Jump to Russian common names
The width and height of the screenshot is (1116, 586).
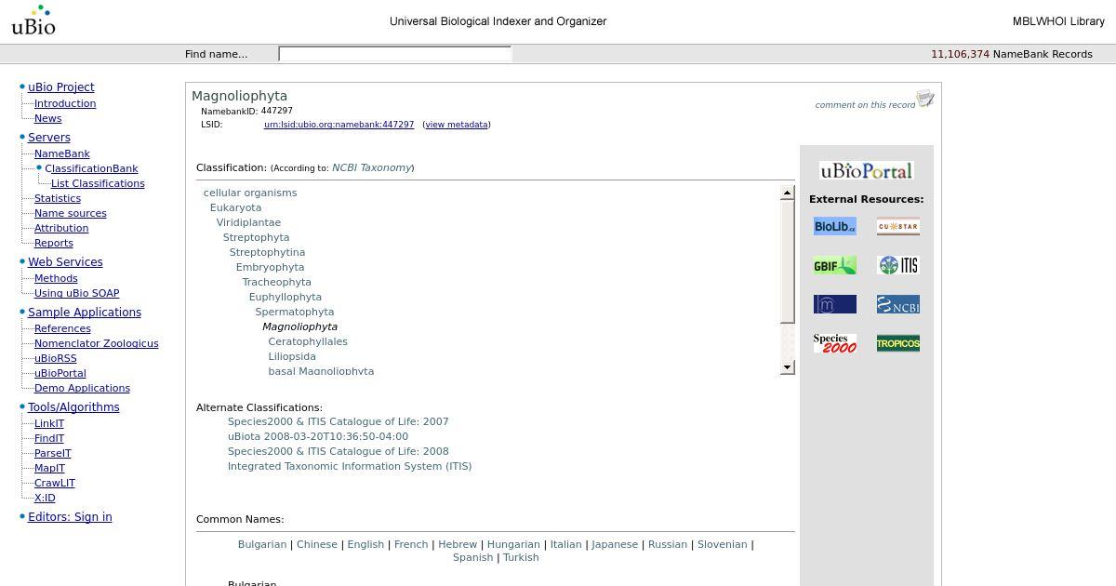(x=668, y=544)
